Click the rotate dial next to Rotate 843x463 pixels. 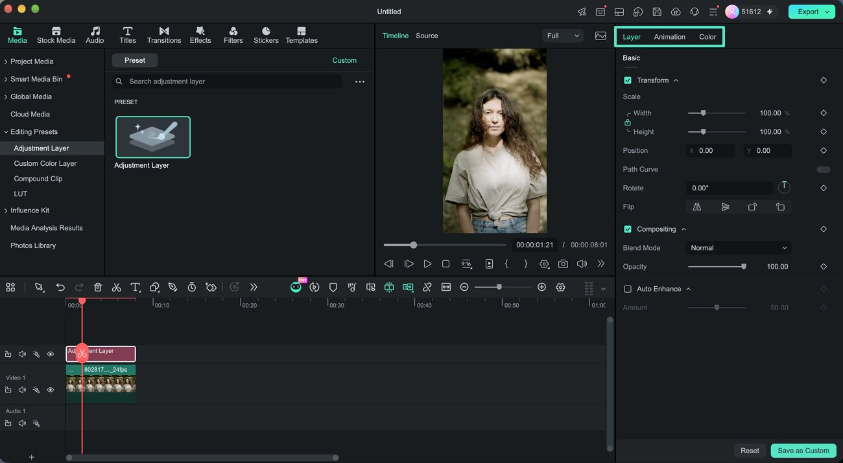click(784, 188)
